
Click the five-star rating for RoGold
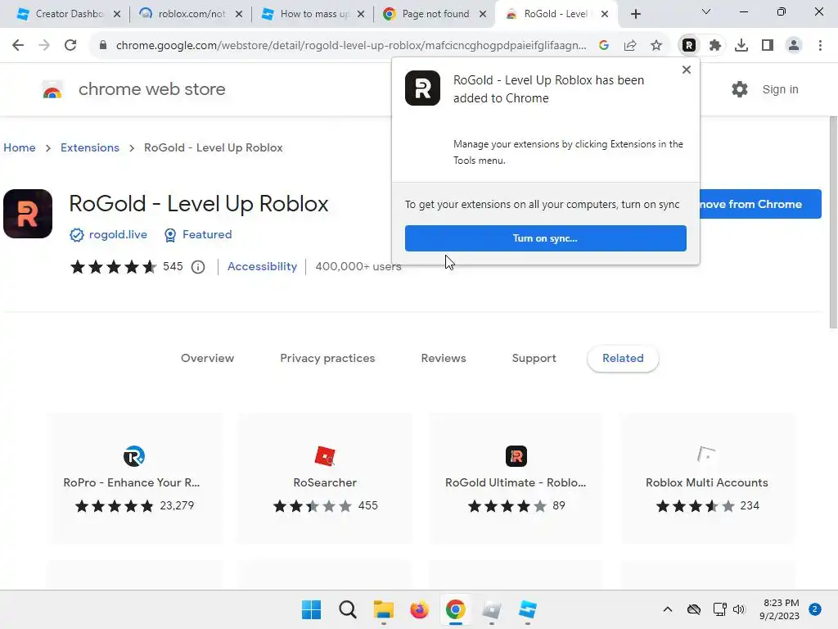coord(113,266)
